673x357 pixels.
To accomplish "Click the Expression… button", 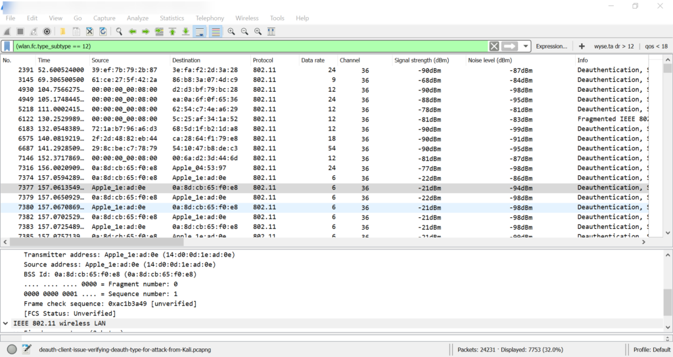I will [551, 47].
